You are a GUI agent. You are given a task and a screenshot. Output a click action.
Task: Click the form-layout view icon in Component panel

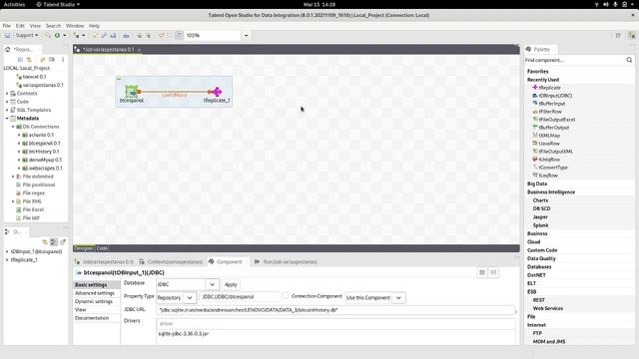[x=493, y=272]
